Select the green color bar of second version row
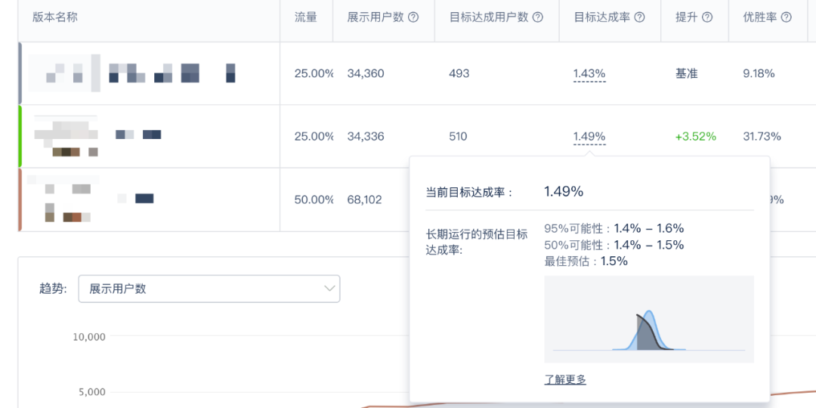Viewport: 816px width, 408px height. point(20,137)
